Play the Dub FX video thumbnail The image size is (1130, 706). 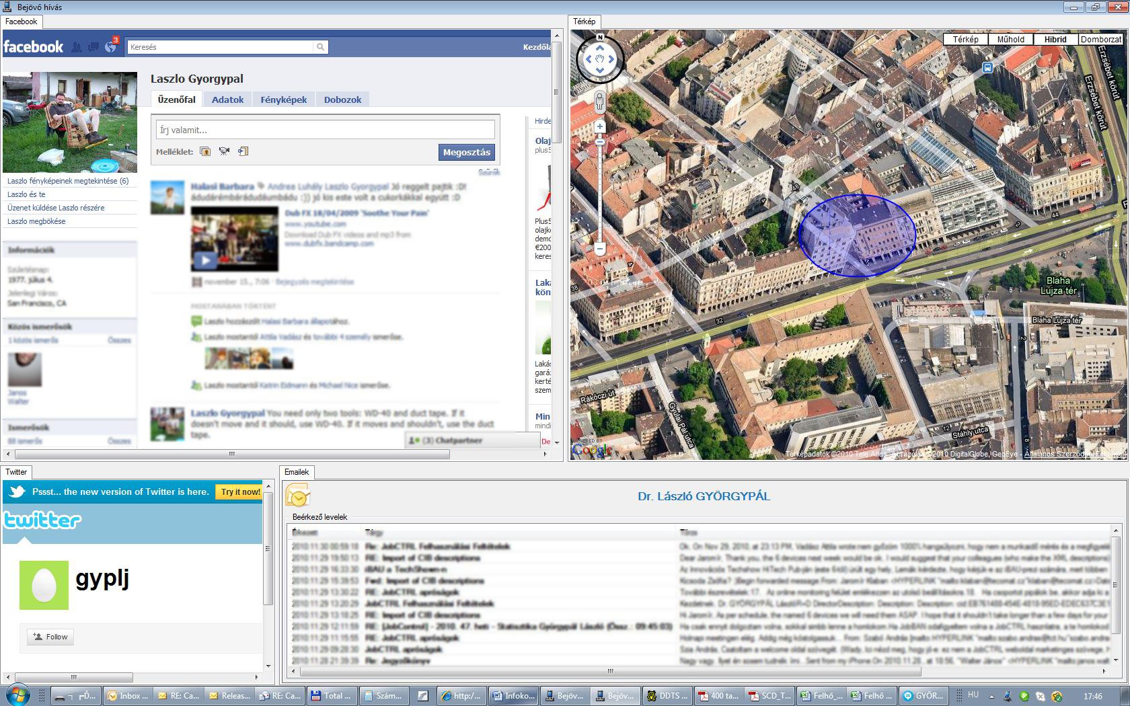click(234, 239)
